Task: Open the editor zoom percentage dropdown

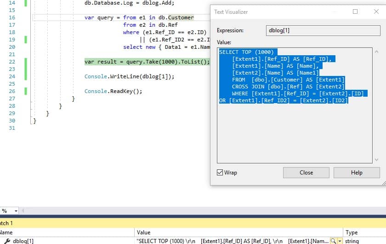Action: point(16,211)
